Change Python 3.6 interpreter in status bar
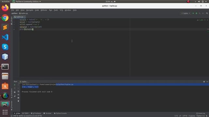 click(201, 116)
